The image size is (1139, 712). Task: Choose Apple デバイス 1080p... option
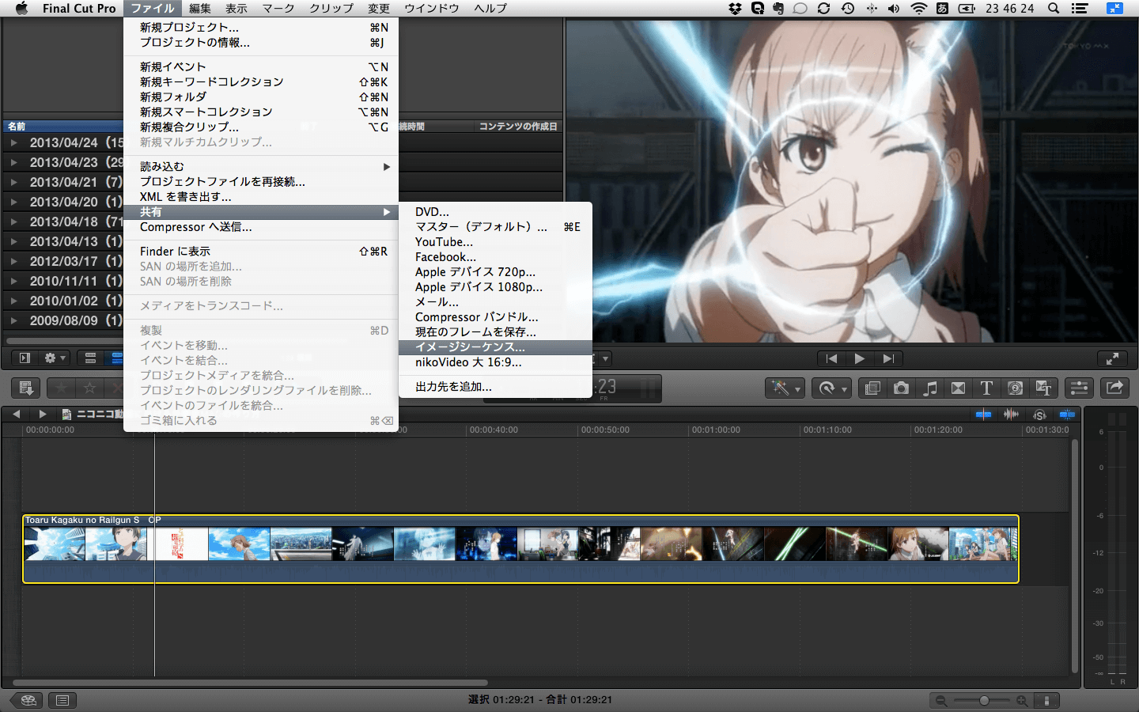coord(496,287)
